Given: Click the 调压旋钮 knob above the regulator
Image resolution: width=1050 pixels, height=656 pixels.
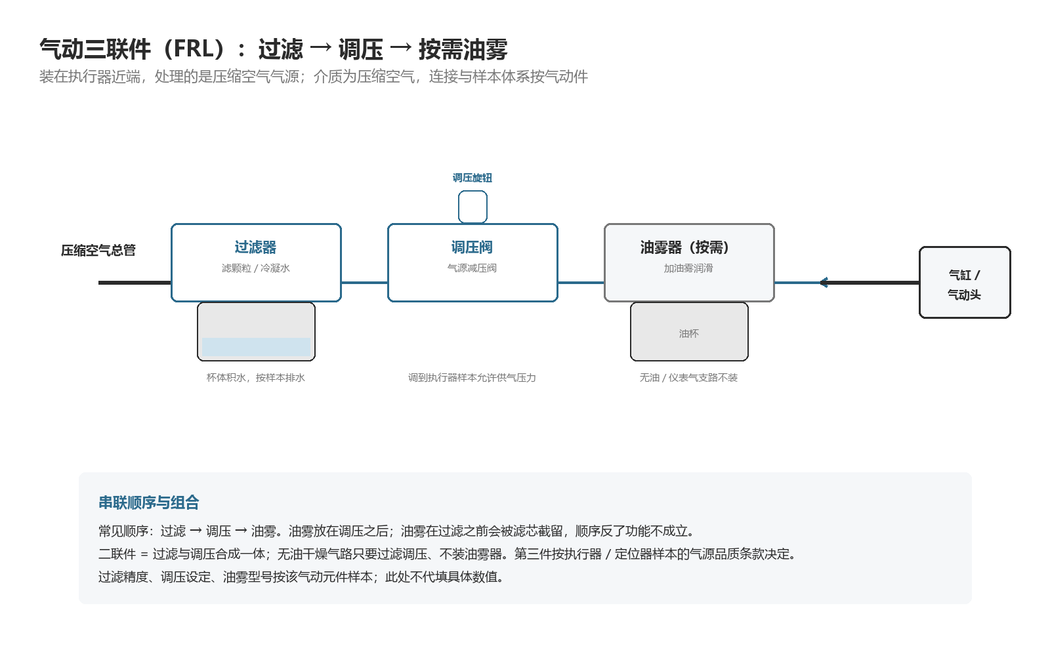Looking at the screenshot, I should pos(472,207).
